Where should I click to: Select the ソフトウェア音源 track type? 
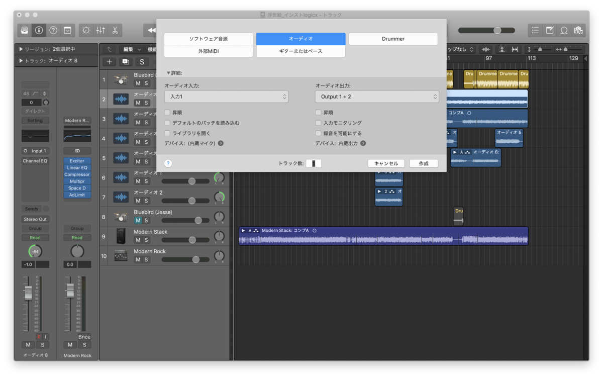[x=209, y=39]
